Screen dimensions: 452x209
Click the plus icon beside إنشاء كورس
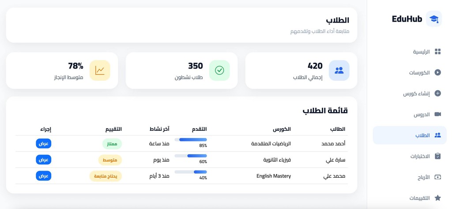(x=437, y=93)
